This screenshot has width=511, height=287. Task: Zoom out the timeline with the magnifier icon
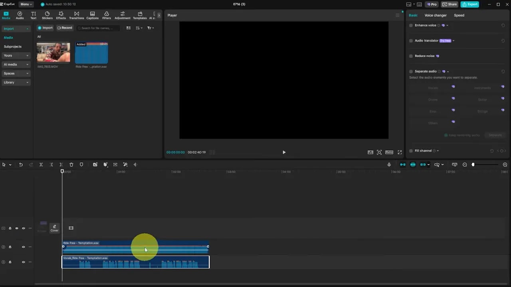pyautogui.click(x=464, y=164)
